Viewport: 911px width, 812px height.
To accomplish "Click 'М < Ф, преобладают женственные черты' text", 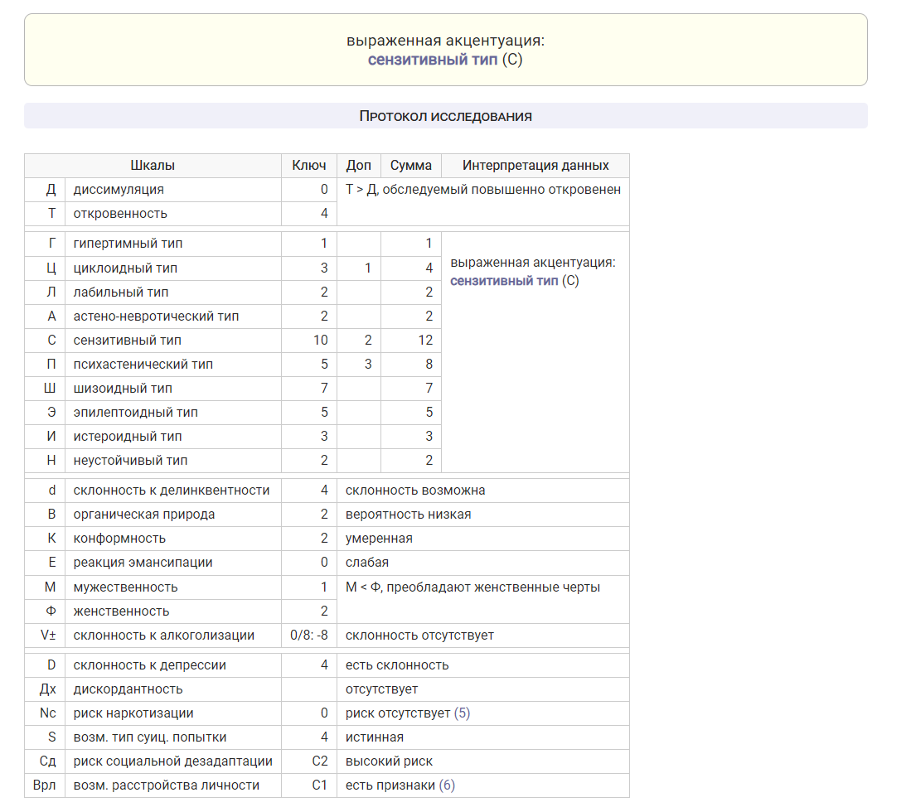I will click(473, 587).
